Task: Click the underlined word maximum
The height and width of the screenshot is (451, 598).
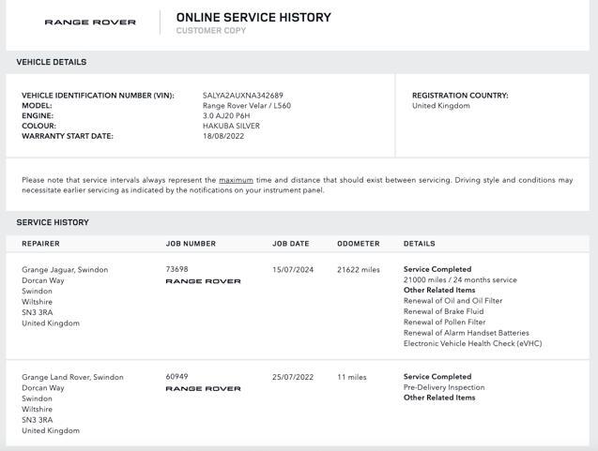Action: [236, 180]
